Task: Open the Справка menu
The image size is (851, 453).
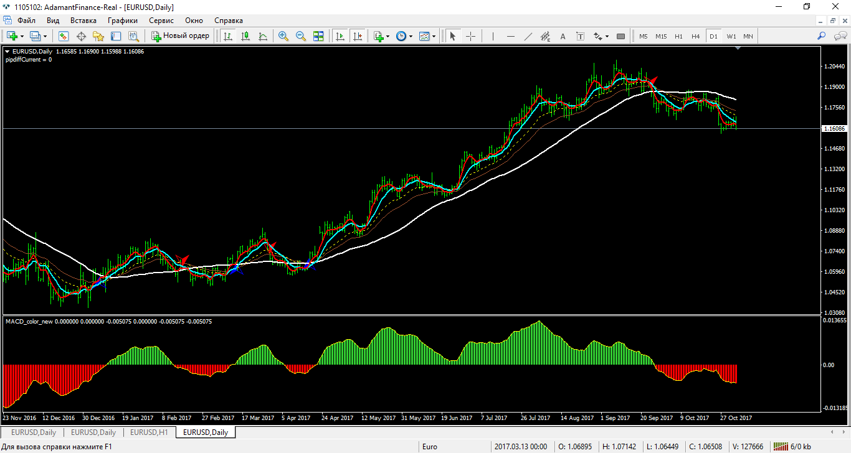Action: pyautogui.click(x=229, y=20)
